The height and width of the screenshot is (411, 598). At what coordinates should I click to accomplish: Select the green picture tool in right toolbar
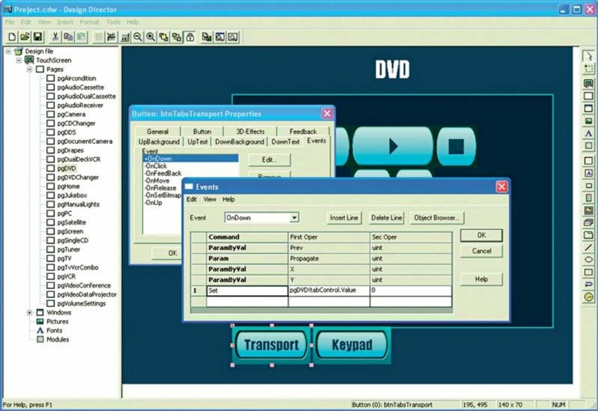pyautogui.click(x=589, y=121)
